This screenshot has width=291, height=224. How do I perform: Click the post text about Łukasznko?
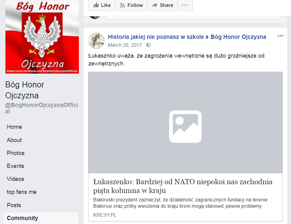click(x=176, y=60)
